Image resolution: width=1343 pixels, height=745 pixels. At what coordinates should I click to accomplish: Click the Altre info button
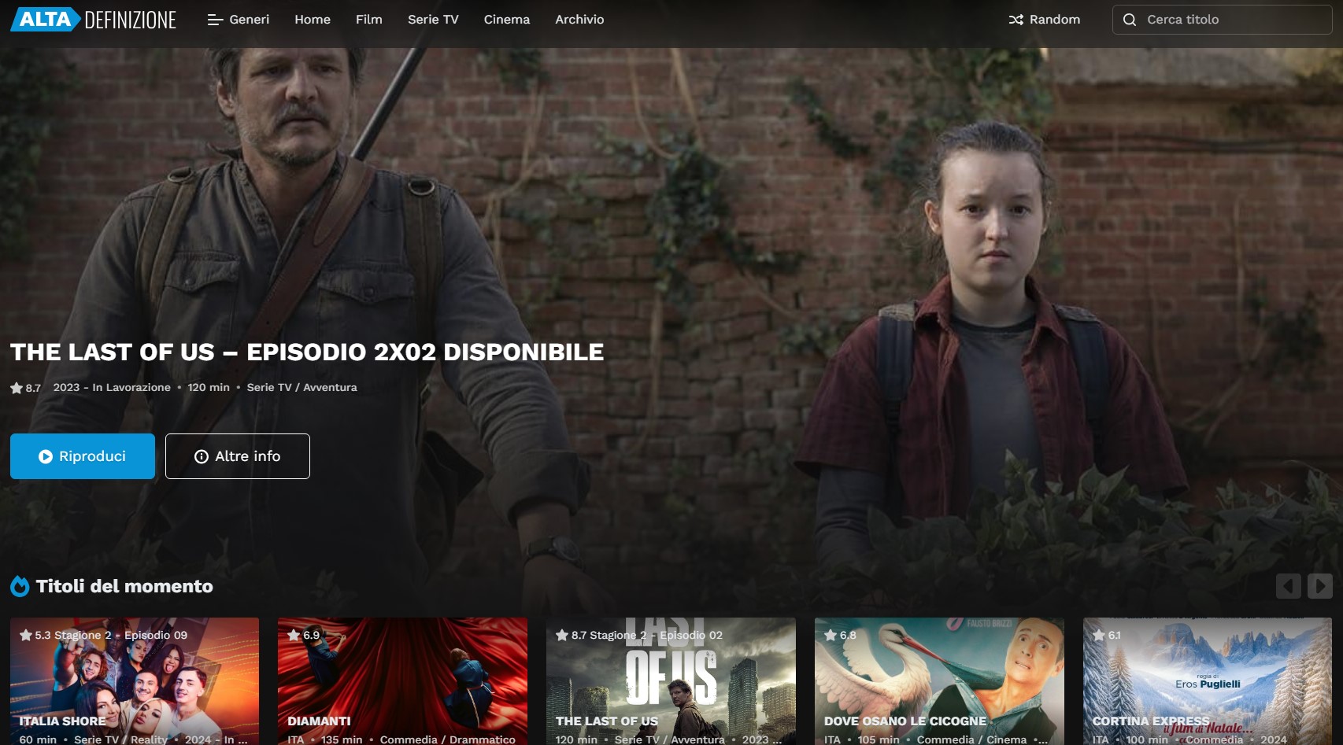coord(238,456)
